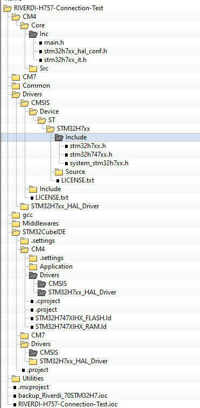Click the file bullet icon next to main.h
This screenshot has width=200, height=408.
pyautogui.click(x=40, y=43)
